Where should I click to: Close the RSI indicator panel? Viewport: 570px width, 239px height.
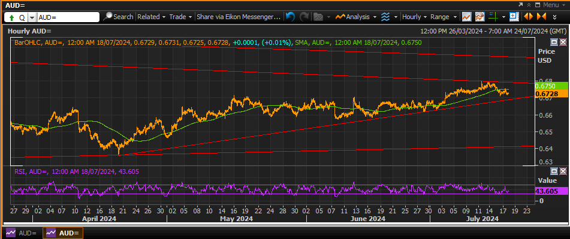[x=563, y=171]
